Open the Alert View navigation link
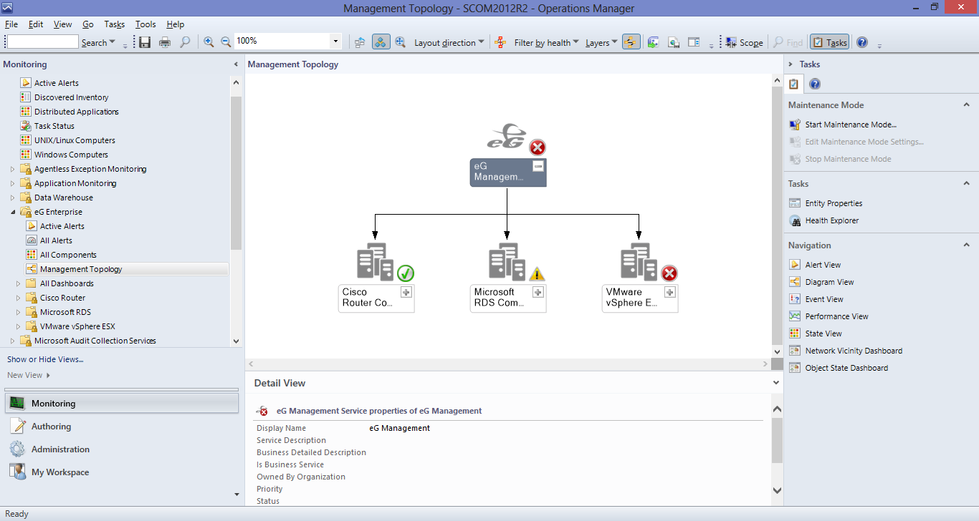 [823, 265]
